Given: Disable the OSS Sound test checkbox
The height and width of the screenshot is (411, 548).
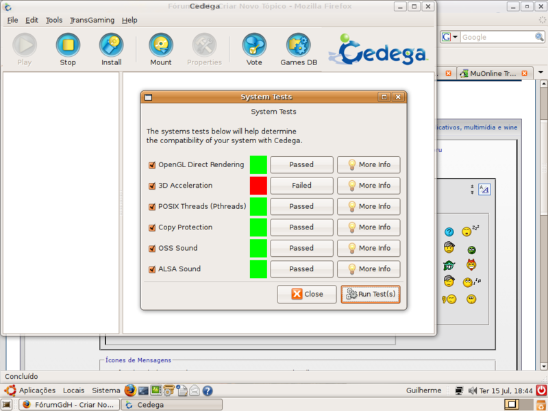Looking at the screenshot, I should pyautogui.click(x=152, y=248).
